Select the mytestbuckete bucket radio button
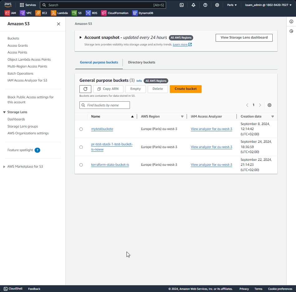The height and width of the screenshot is (292, 296). click(81, 129)
